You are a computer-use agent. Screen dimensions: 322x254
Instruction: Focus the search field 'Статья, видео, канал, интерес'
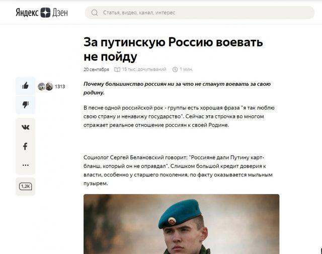point(200,13)
